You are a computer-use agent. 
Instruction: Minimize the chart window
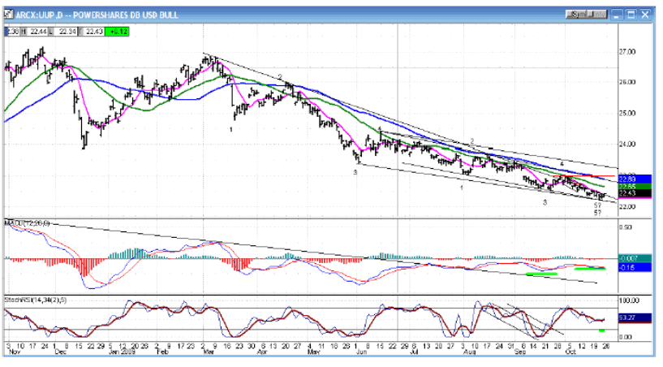click(615, 15)
